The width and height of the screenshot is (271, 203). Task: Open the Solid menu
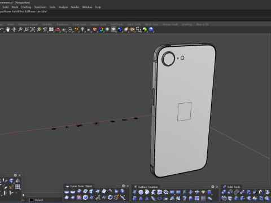6,7
